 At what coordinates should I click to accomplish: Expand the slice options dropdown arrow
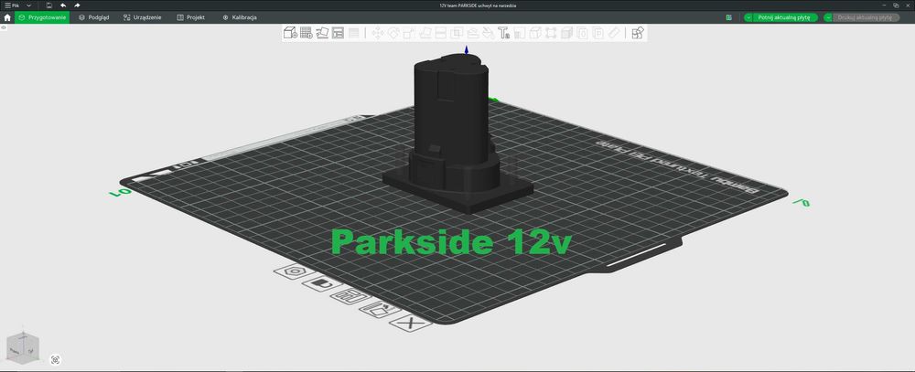coord(748,17)
